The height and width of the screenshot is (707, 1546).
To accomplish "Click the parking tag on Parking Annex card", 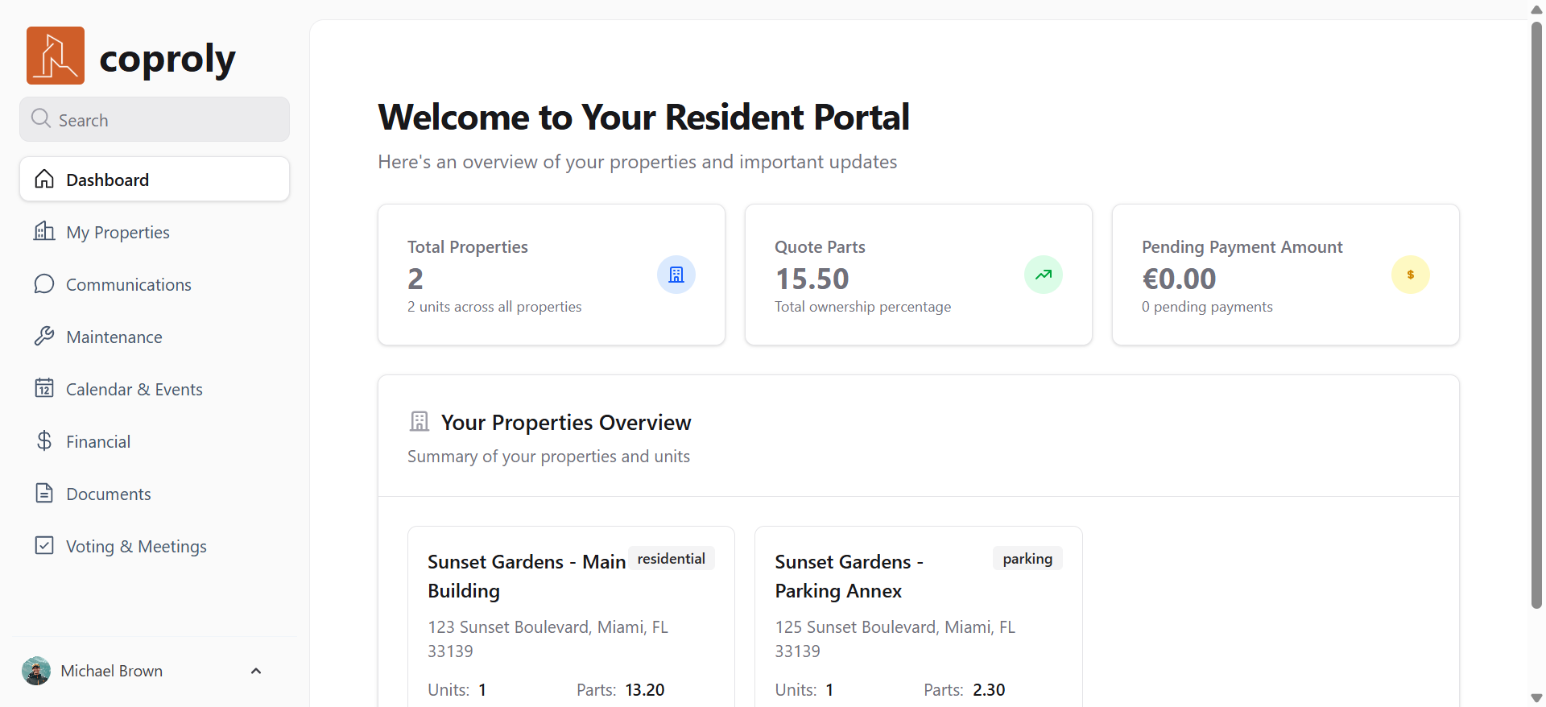I will point(1027,558).
